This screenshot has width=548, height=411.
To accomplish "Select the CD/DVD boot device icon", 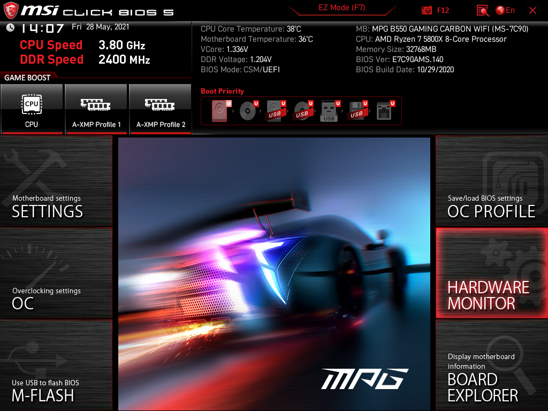I will coord(249,111).
